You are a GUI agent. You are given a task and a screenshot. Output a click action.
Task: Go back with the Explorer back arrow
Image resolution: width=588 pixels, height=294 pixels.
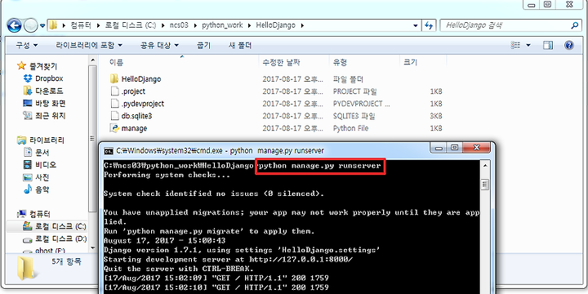point(14,25)
